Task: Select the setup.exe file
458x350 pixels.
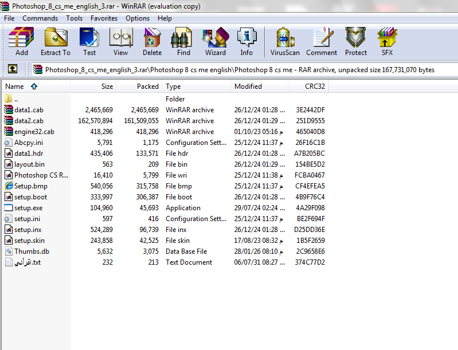Action: [28, 208]
